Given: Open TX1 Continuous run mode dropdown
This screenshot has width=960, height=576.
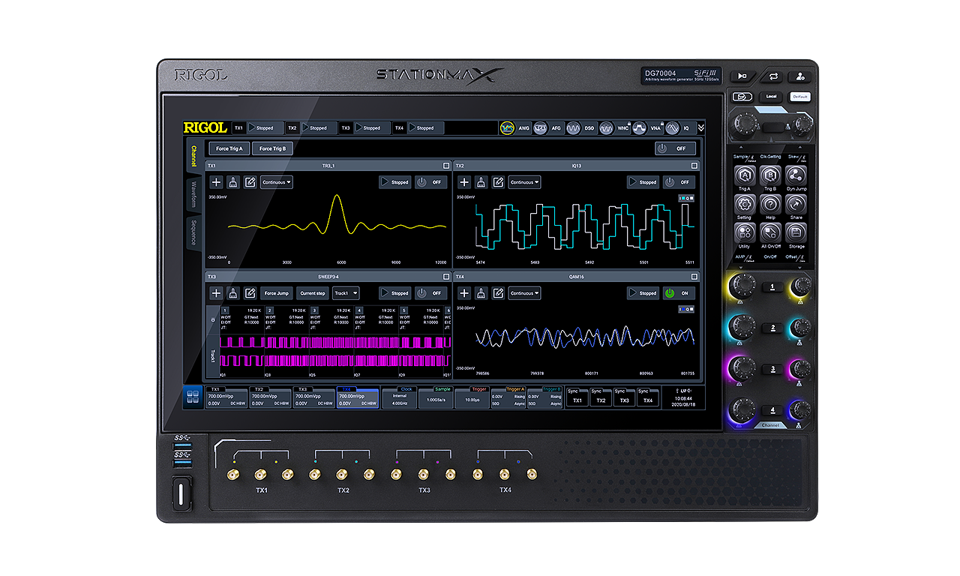Looking at the screenshot, I should pyautogui.click(x=276, y=182).
